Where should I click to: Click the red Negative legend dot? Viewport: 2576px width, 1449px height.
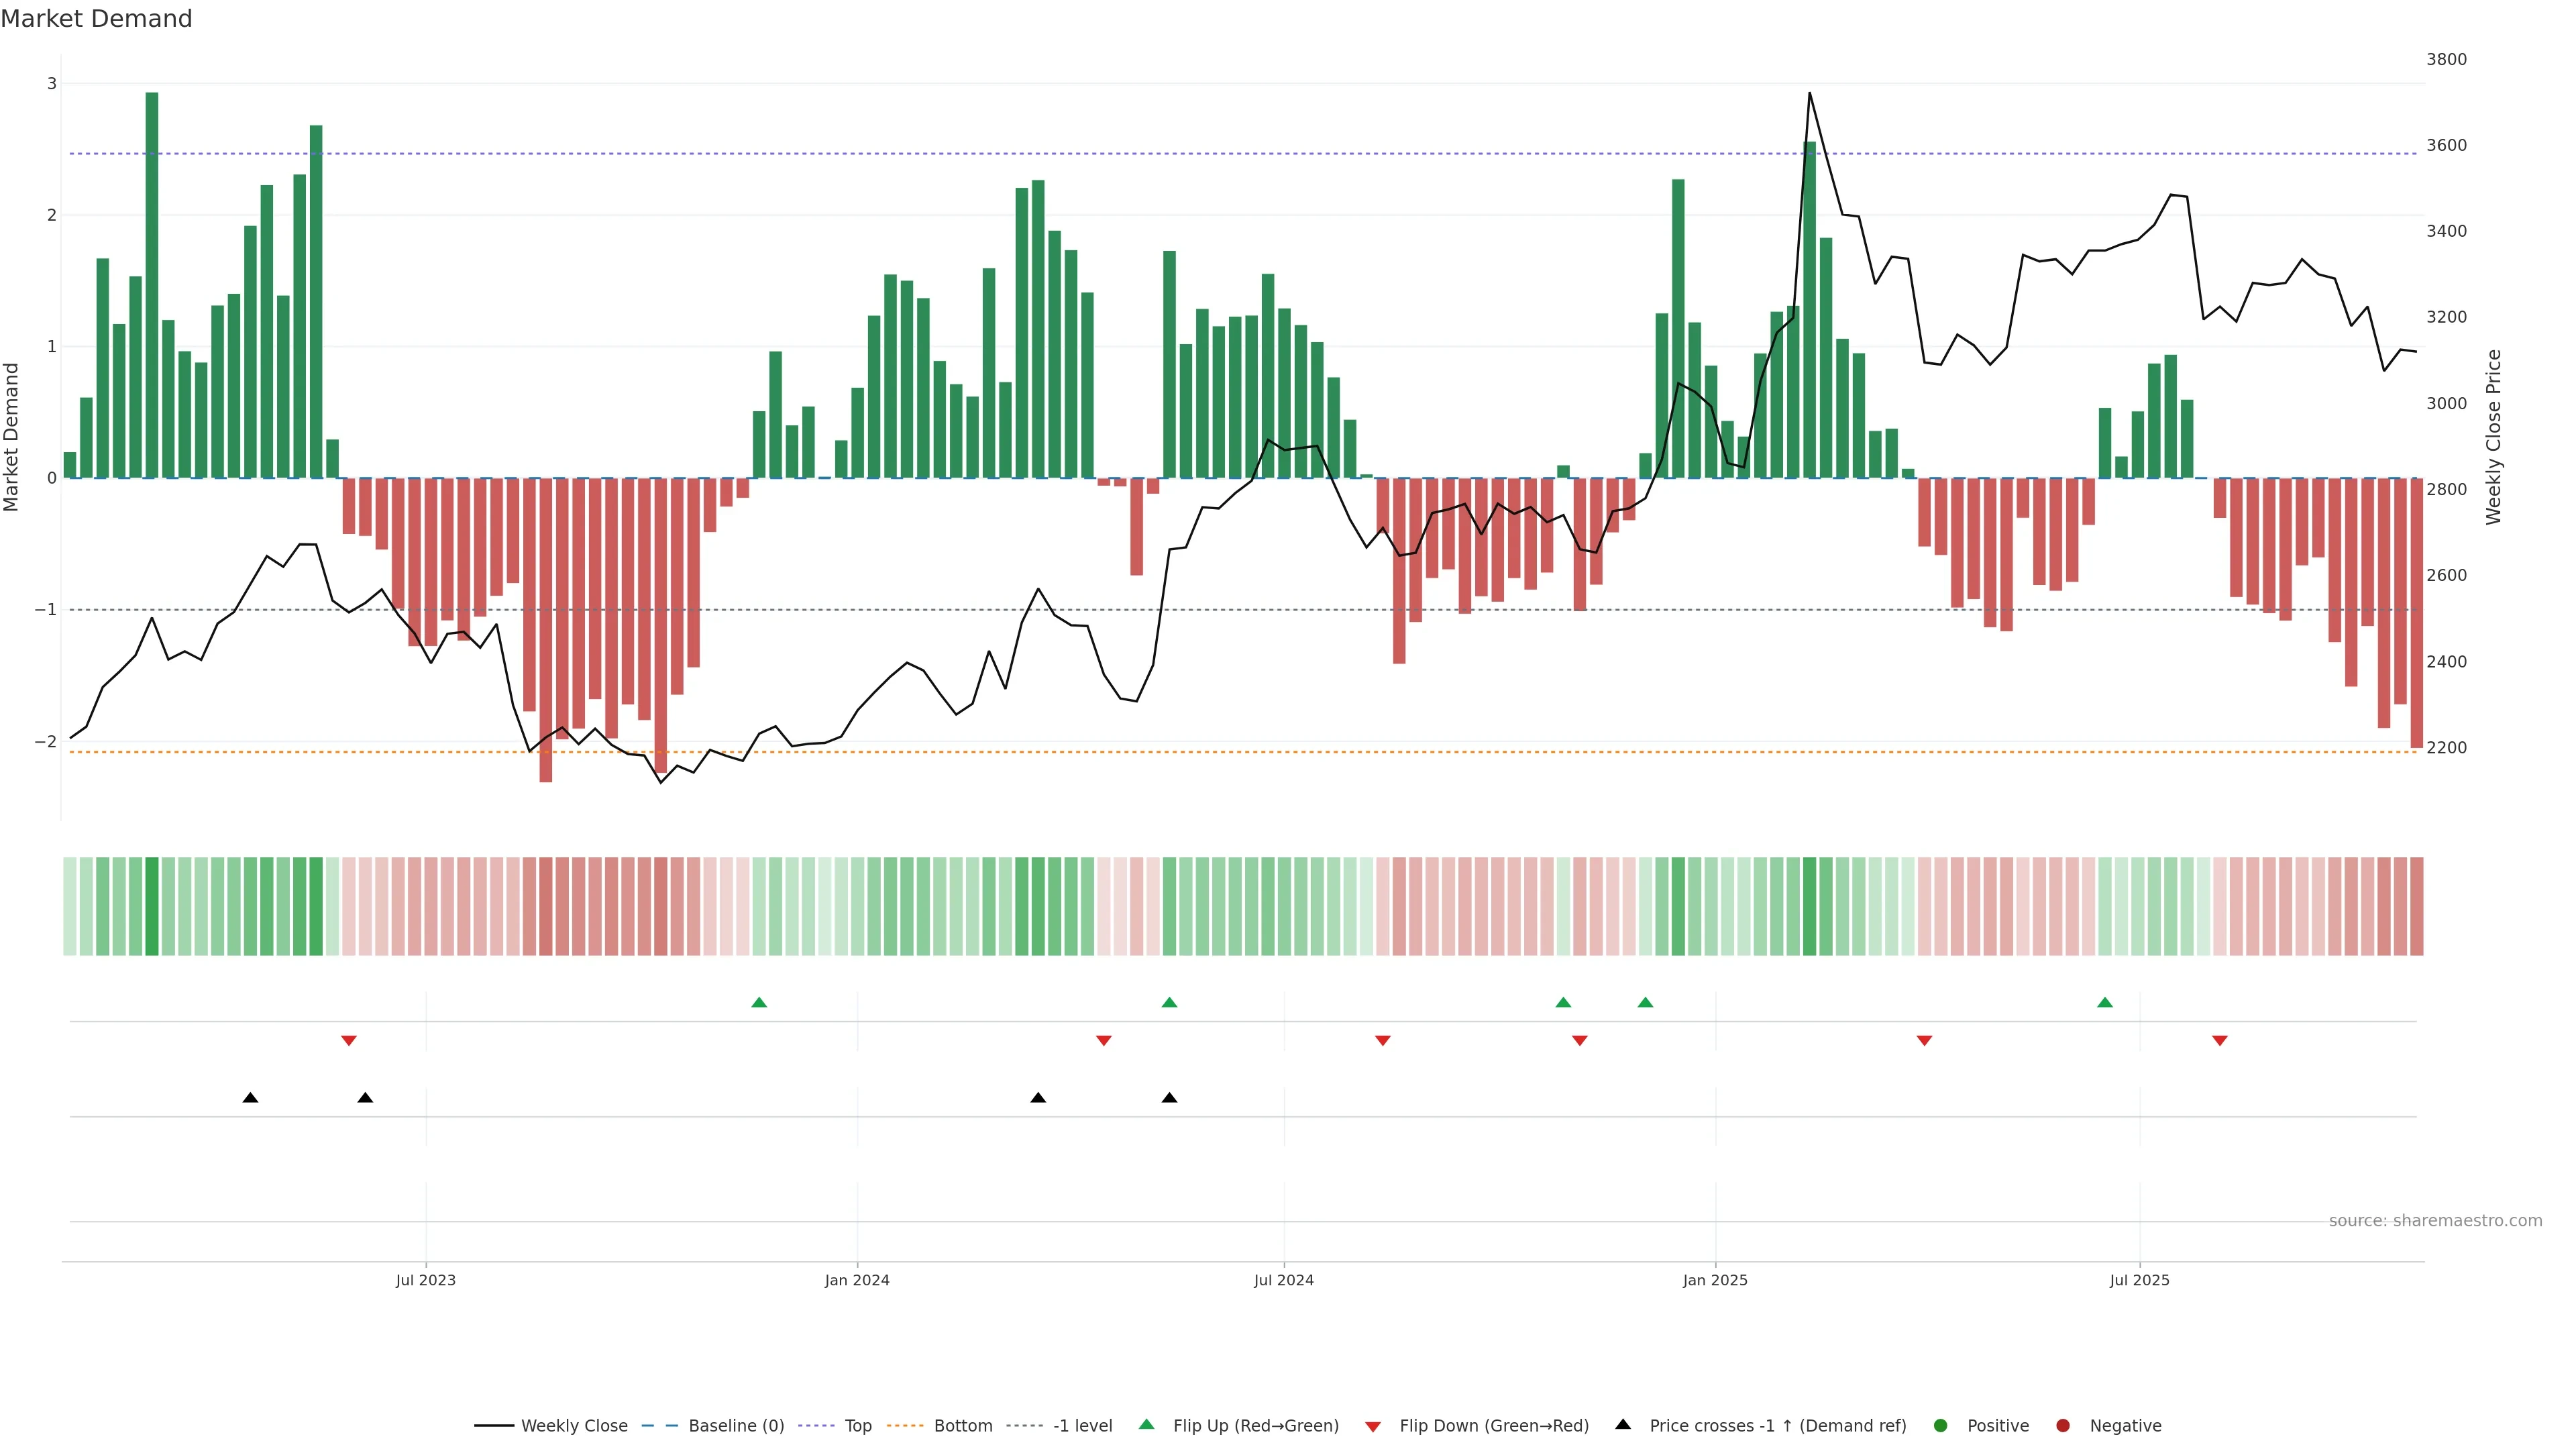(2063, 1425)
